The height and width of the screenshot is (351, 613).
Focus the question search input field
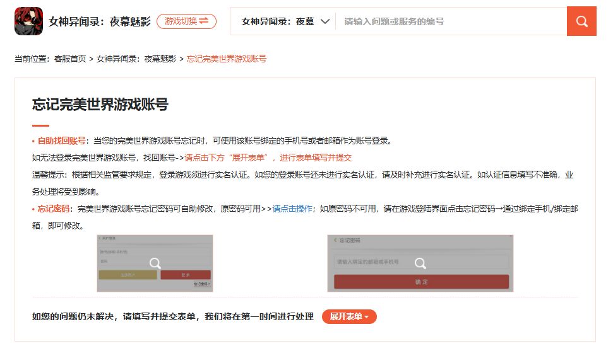point(451,21)
